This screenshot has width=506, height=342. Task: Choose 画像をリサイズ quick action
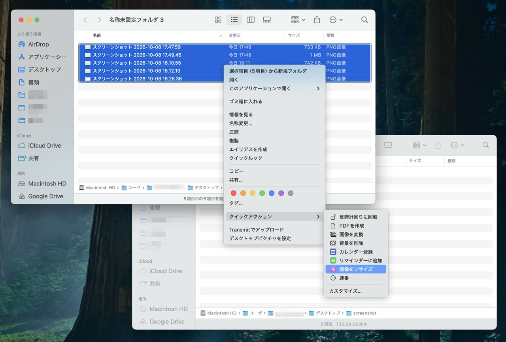tap(356, 269)
